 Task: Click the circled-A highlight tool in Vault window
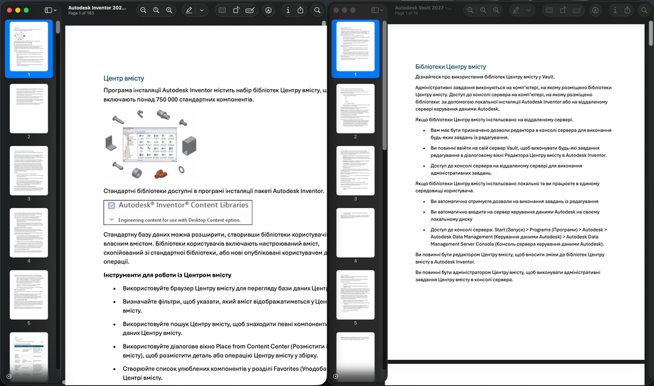pos(596,10)
